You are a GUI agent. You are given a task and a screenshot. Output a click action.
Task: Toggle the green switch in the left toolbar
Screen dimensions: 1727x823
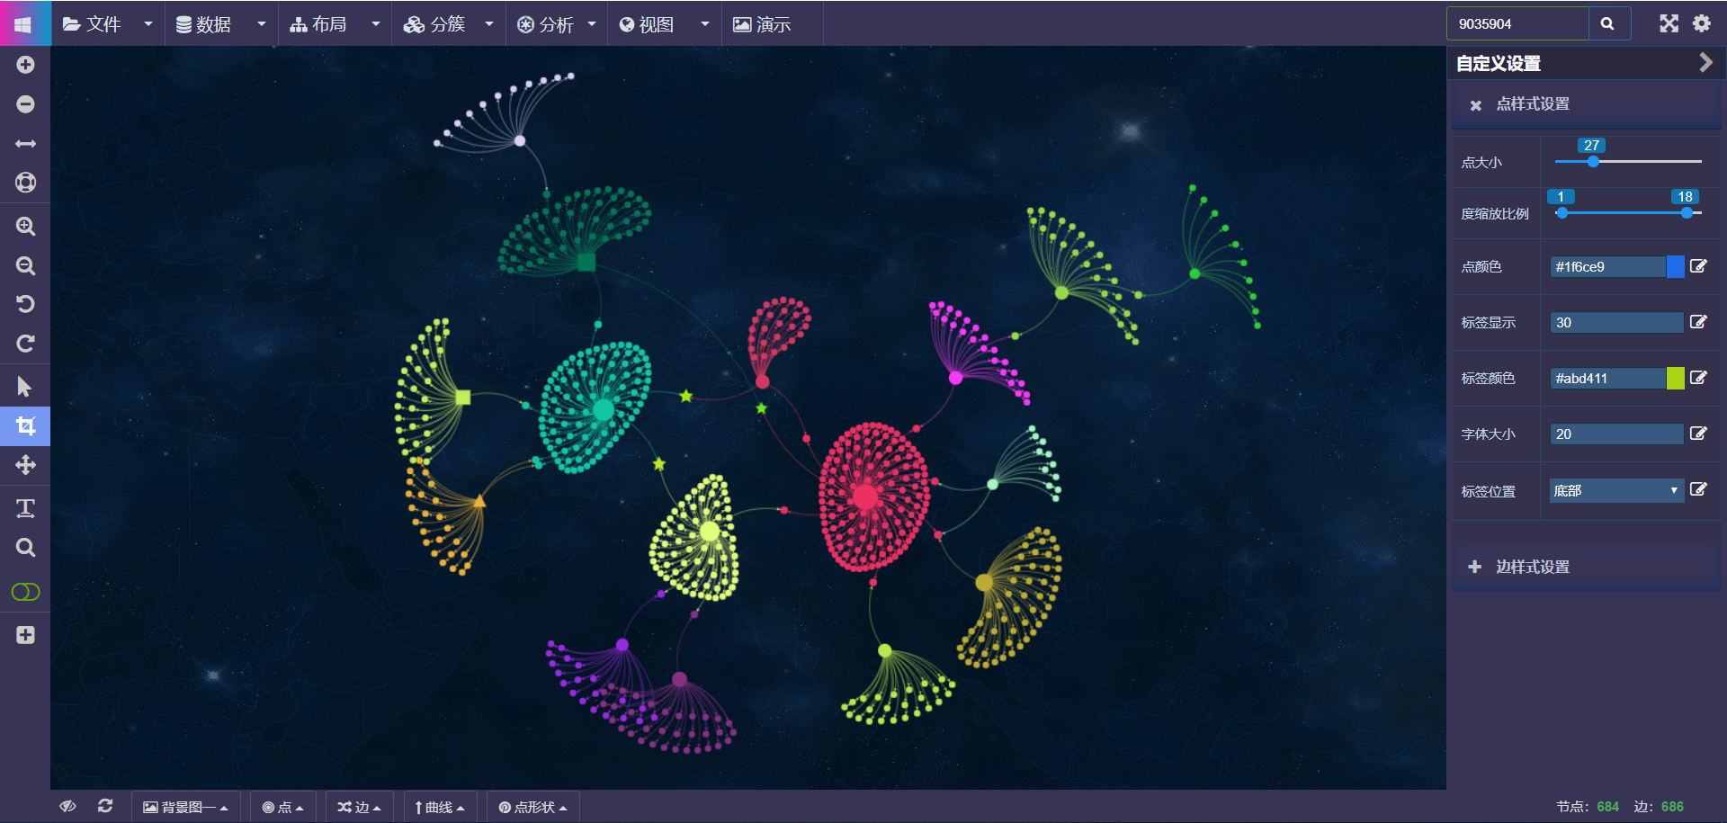[25, 592]
